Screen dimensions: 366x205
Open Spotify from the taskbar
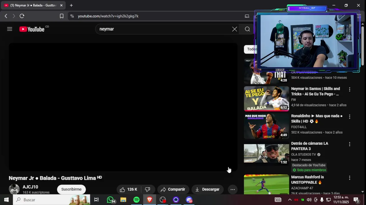tap(136, 200)
